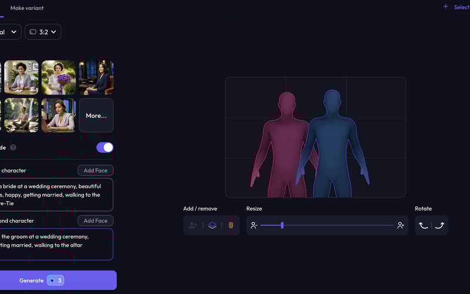
Task: Click the help question mark icon
Action: coord(13,148)
